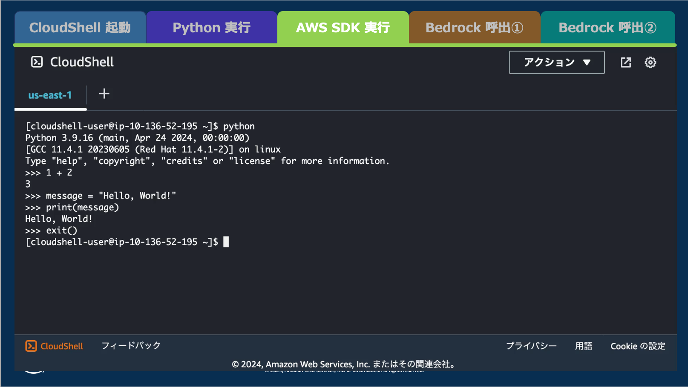This screenshot has width=688, height=387.
Task: Click the CloudShell header terminal icon
Action: click(x=37, y=62)
